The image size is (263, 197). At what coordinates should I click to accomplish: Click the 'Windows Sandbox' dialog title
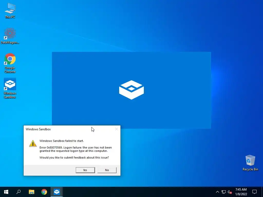point(38,129)
